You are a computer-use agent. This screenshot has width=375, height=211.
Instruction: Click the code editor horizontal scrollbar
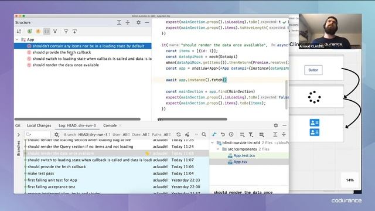(x=192, y=119)
